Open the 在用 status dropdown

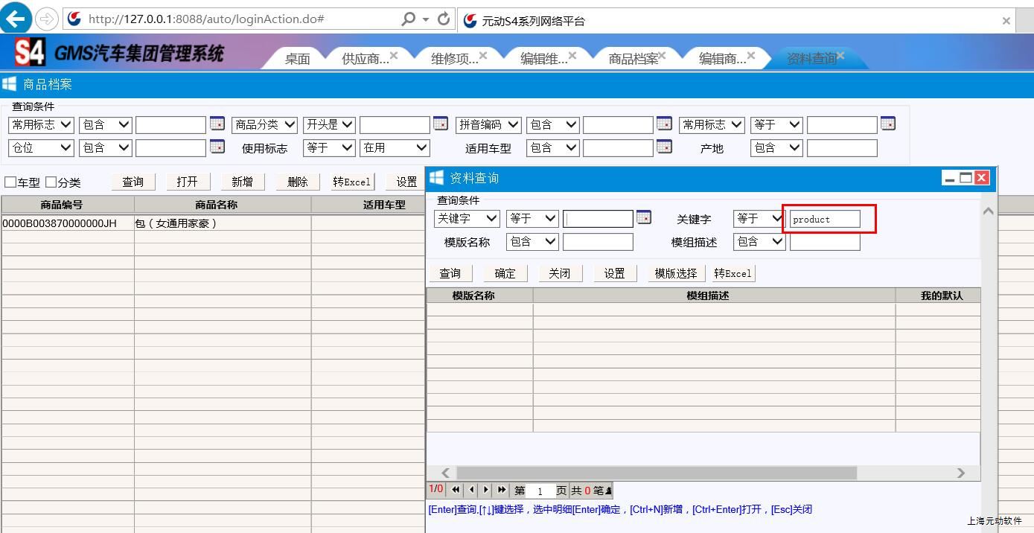click(395, 148)
